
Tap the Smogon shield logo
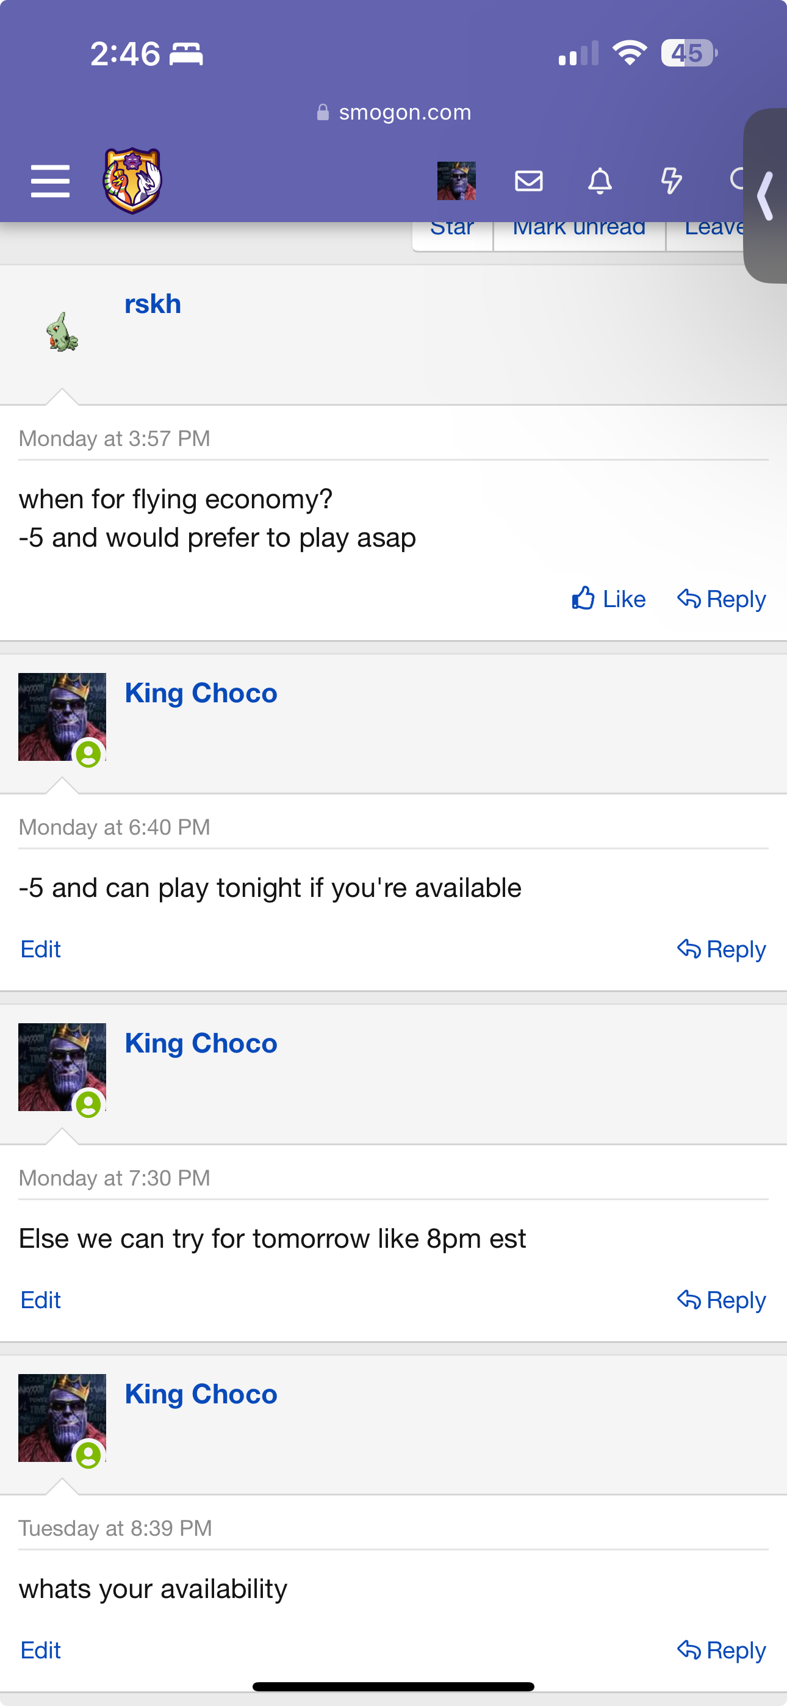pos(132,180)
